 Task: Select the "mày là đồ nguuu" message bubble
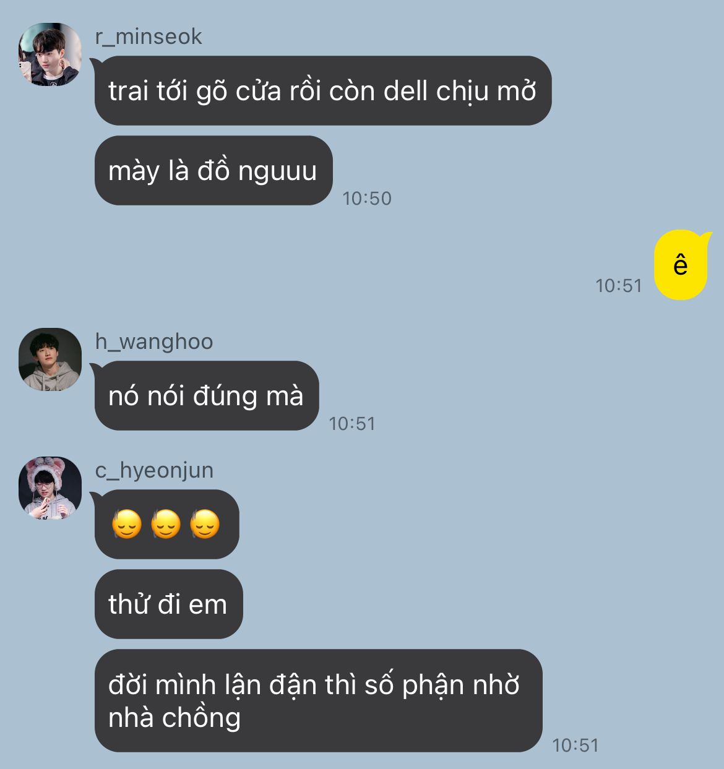(213, 171)
